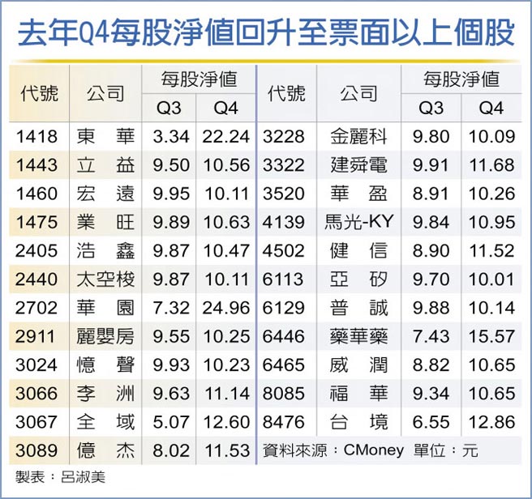Select Q3 value 9.93
The image size is (532, 499).
pos(171,365)
